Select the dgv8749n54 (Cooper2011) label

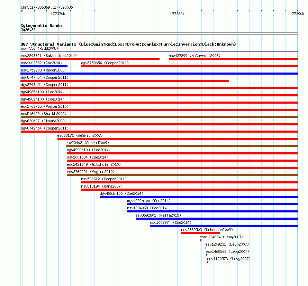tap(45, 128)
